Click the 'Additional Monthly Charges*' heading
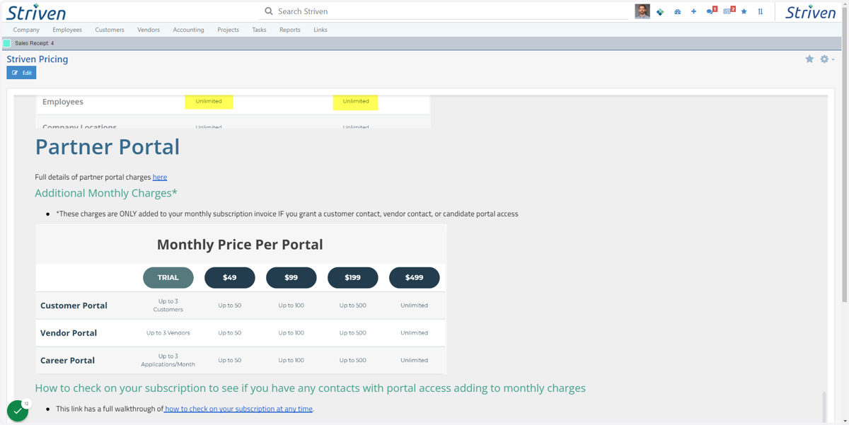Screen dimensions: 849x425 [106, 193]
